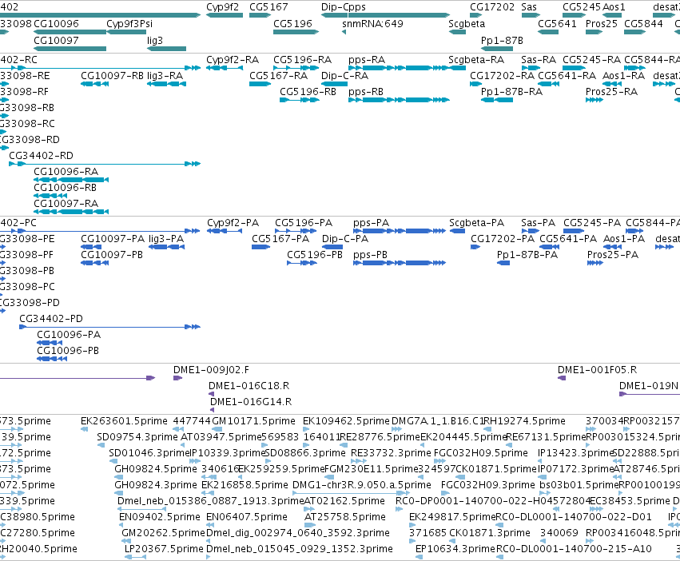Open the CG10097 gene label

coord(56,41)
